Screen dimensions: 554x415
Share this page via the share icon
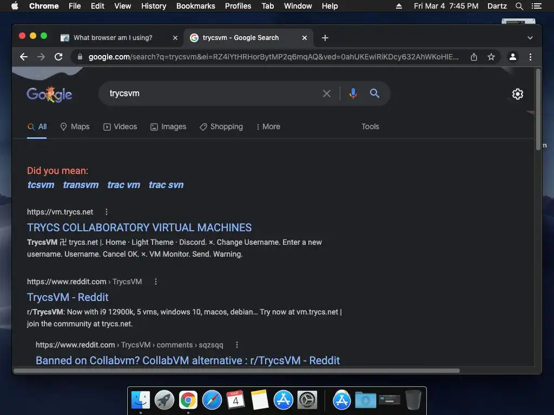(474, 57)
